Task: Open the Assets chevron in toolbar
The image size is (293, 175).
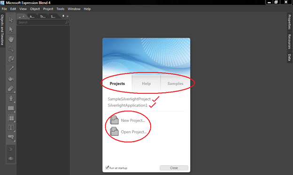Action: pyautogui.click(x=11, y=149)
